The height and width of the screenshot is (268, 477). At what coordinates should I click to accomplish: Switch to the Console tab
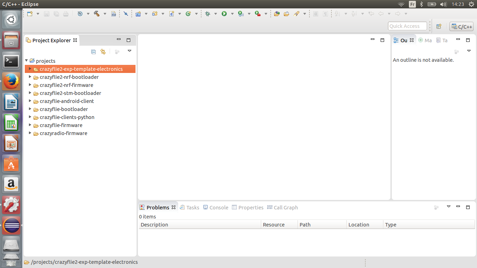pyautogui.click(x=215, y=207)
